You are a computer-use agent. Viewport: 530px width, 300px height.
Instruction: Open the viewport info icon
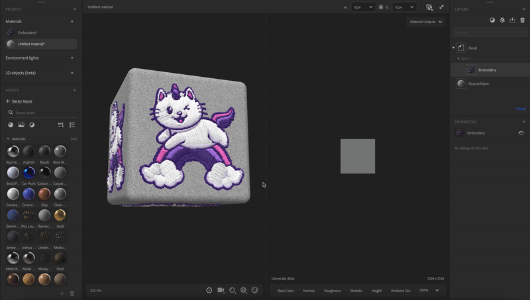pyautogui.click(x=209, y=290)
